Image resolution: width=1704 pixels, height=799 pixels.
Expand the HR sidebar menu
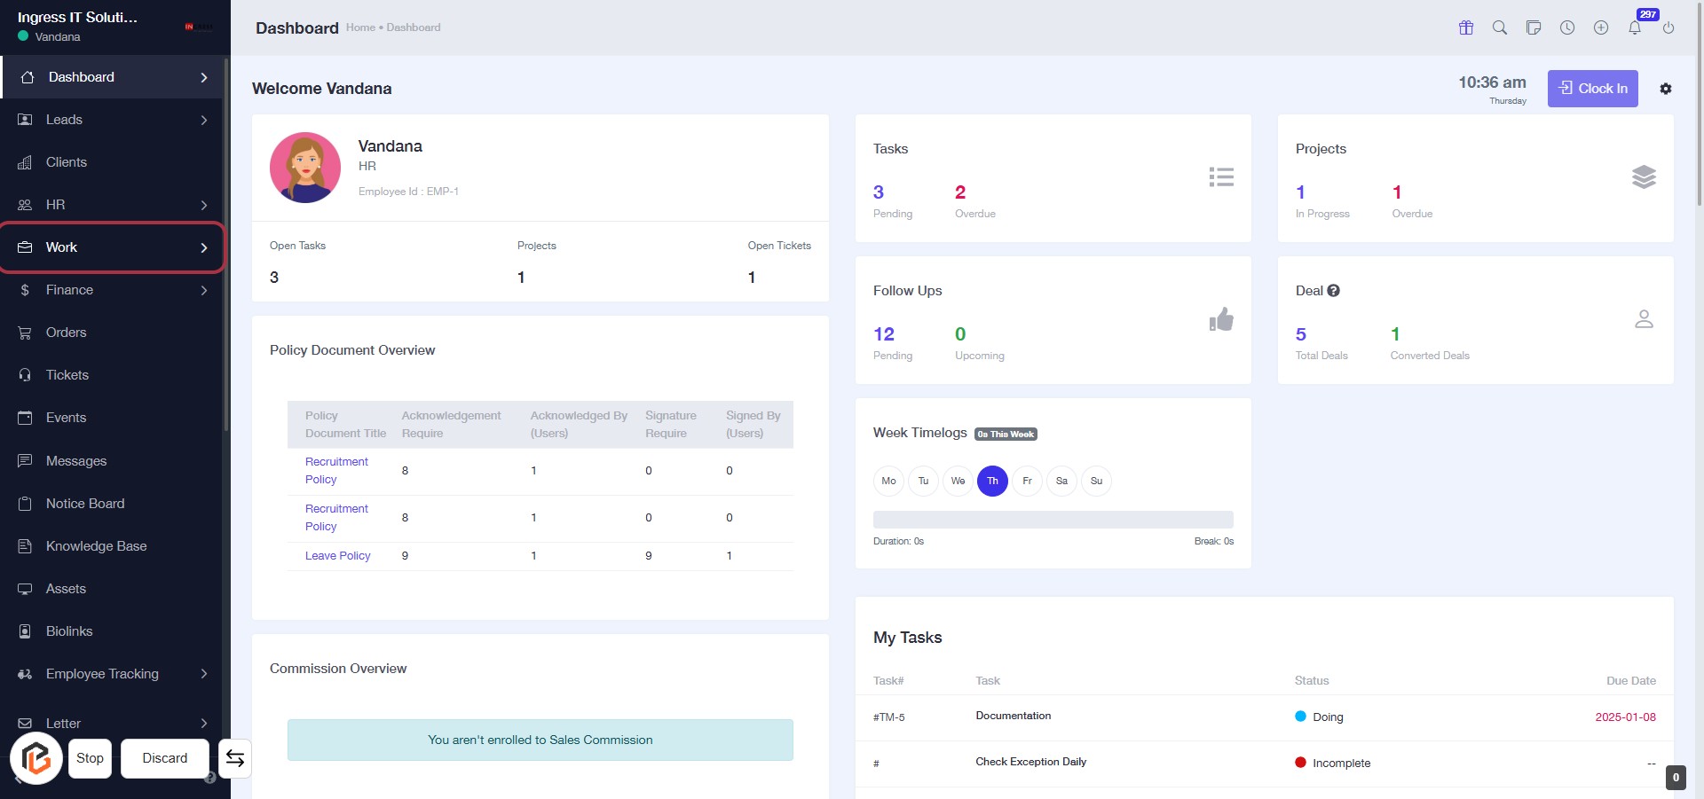(x=112, y=205)
